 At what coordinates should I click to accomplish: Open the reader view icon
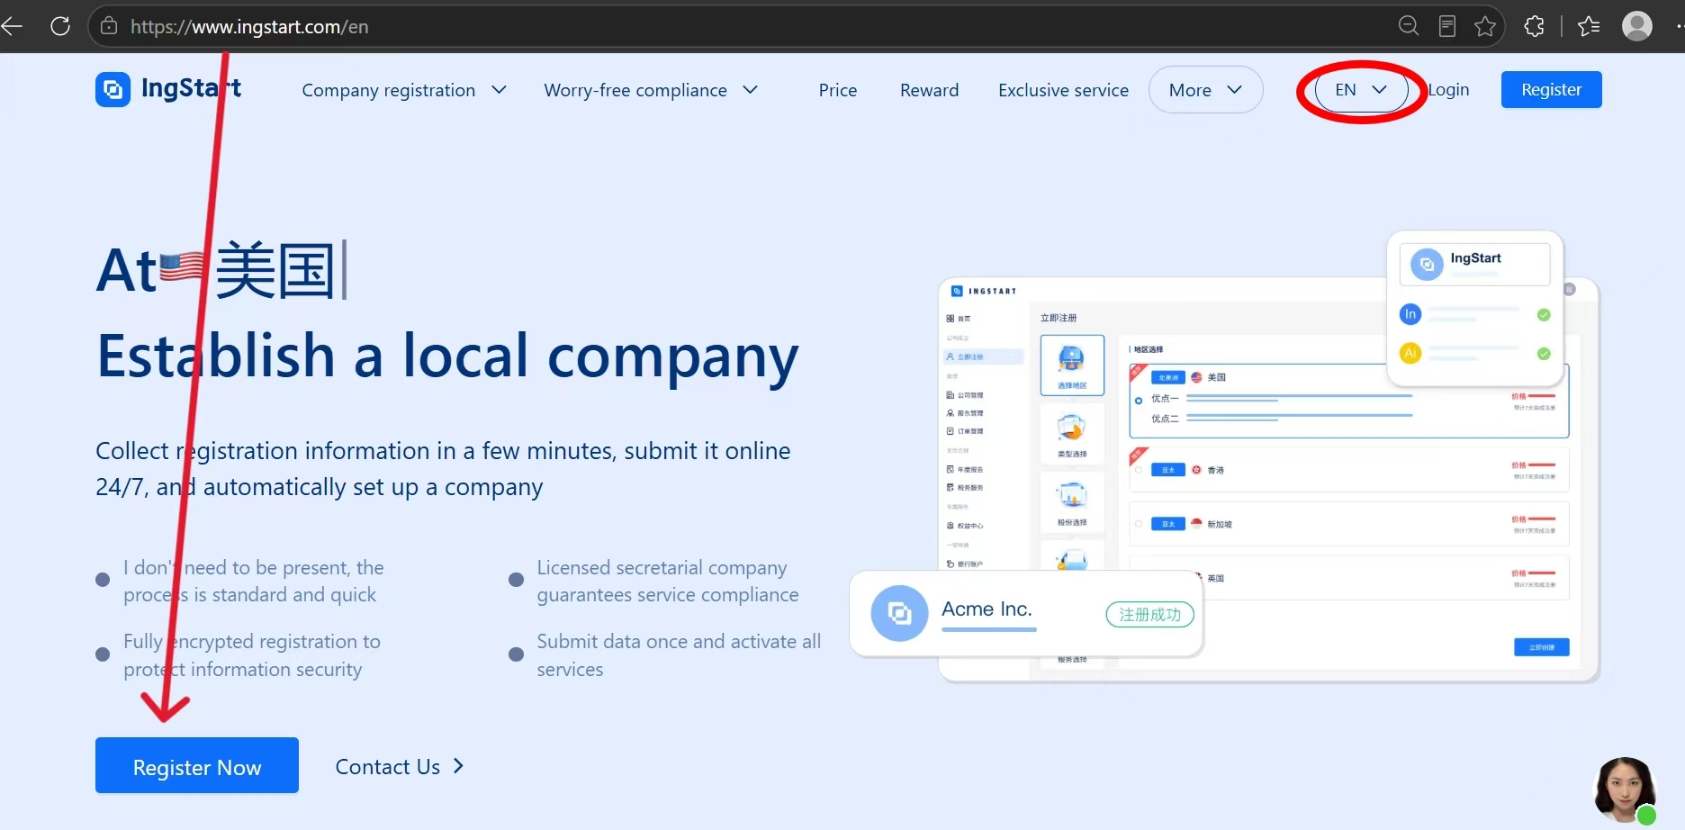coord(1447,26)
